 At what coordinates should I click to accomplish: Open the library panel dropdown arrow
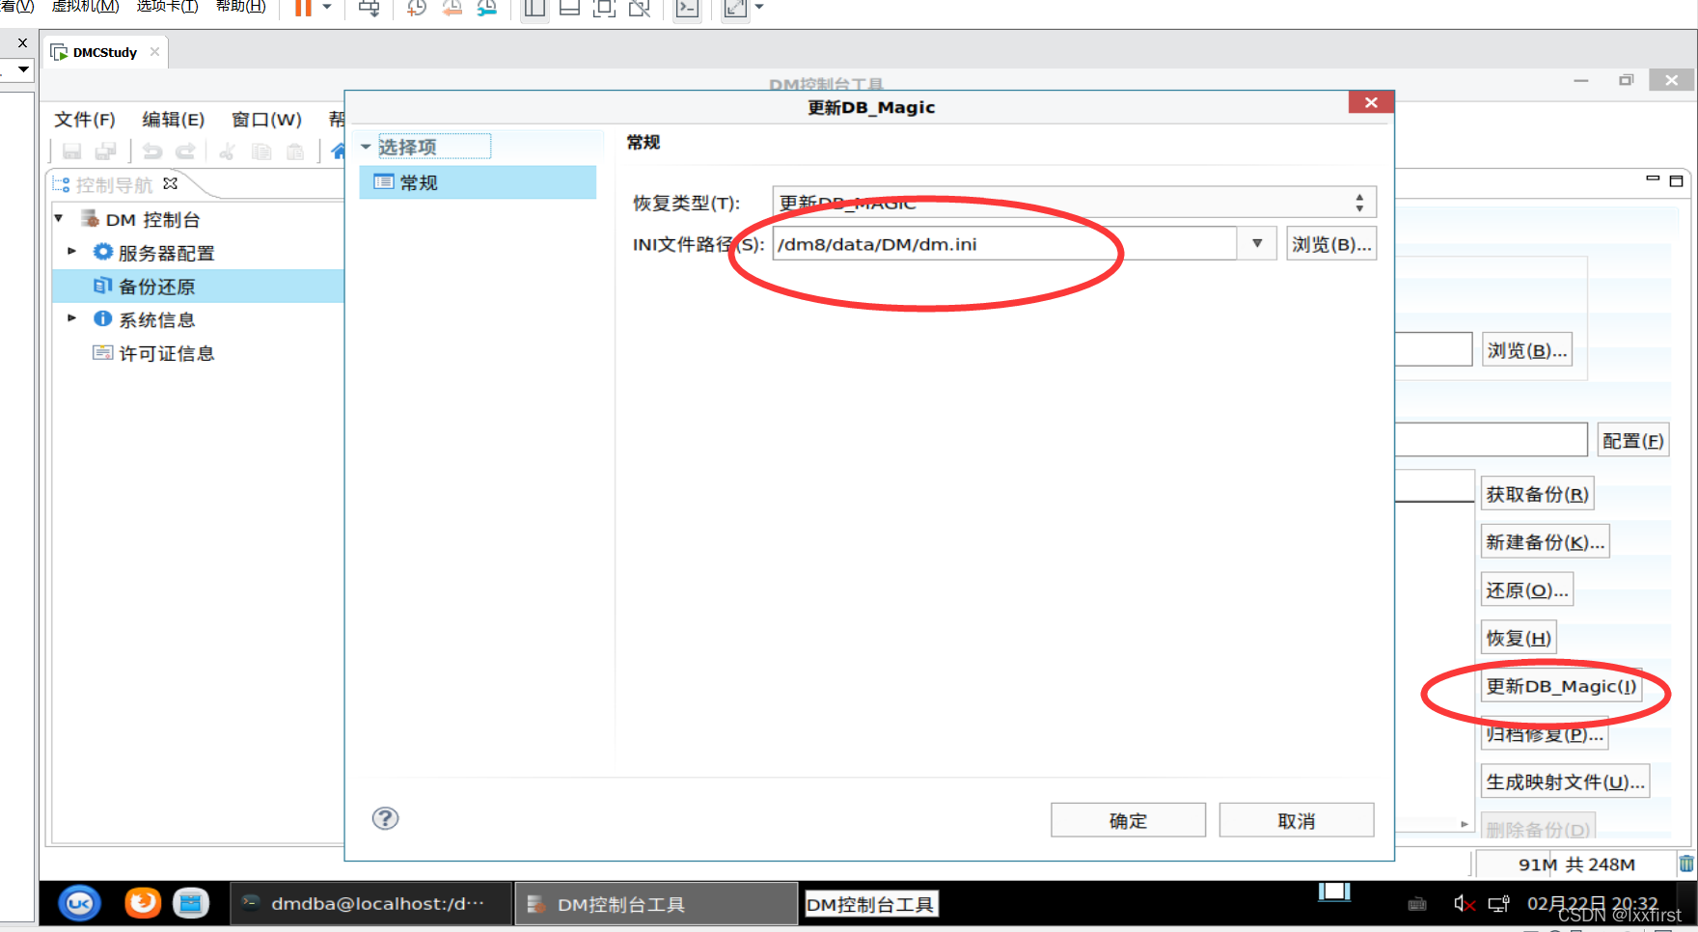tap(23, 69)
